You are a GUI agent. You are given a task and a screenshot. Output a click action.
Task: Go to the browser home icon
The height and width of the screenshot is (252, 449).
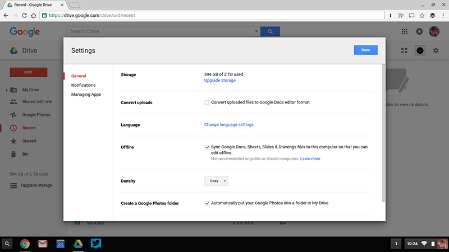34,16
